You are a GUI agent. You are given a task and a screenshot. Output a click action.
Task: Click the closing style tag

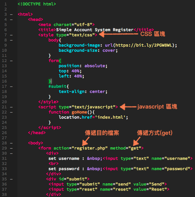[x=48, y=102]
